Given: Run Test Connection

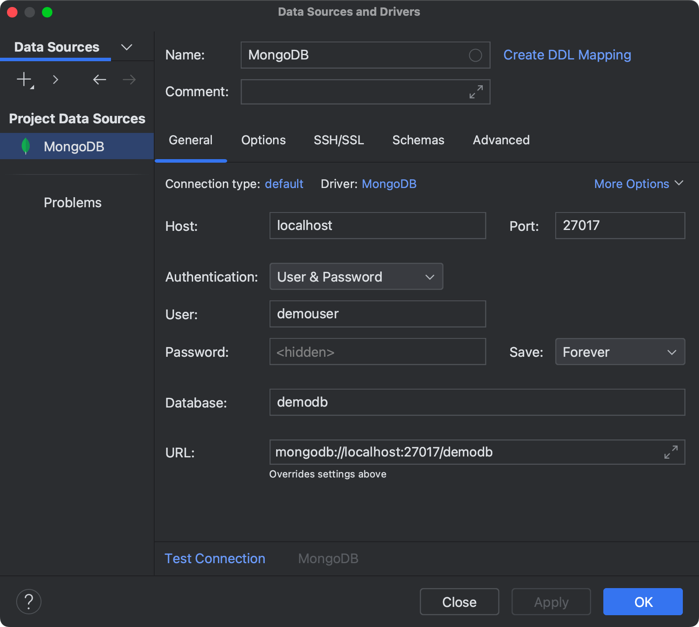Looking at the screenshot, I should (215, 558).
